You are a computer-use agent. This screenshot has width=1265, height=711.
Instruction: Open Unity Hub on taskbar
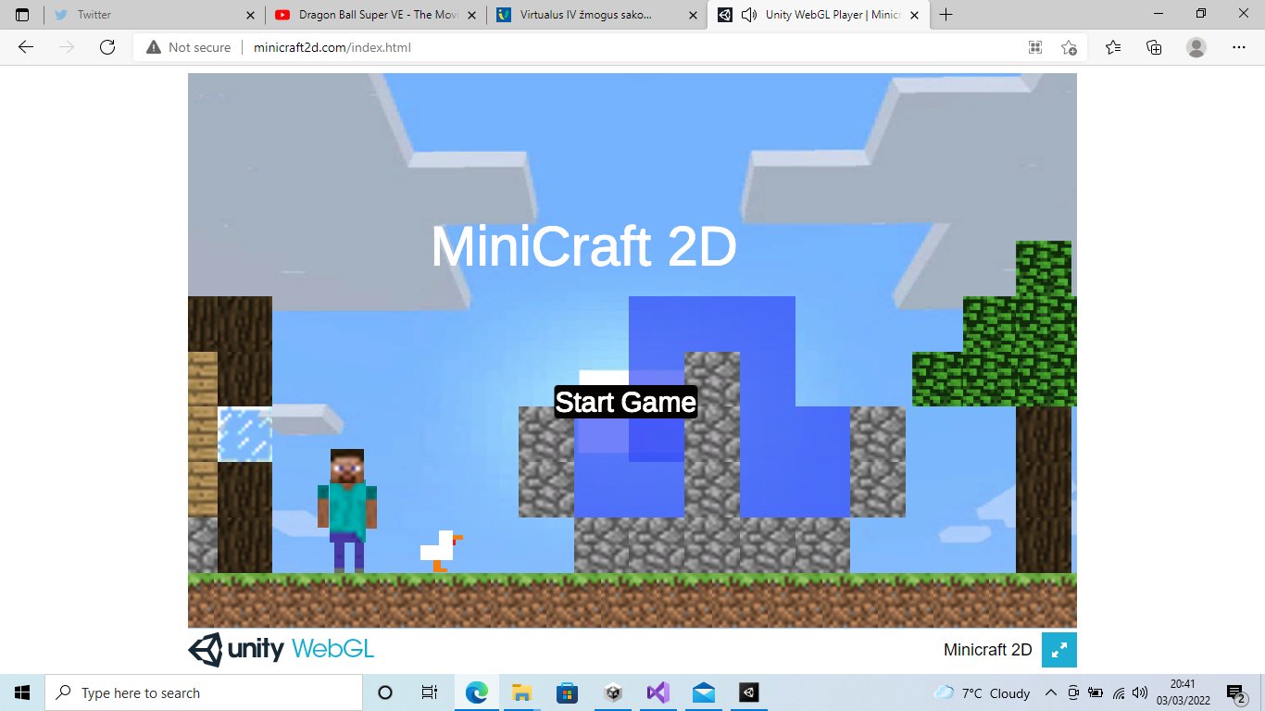612,692
